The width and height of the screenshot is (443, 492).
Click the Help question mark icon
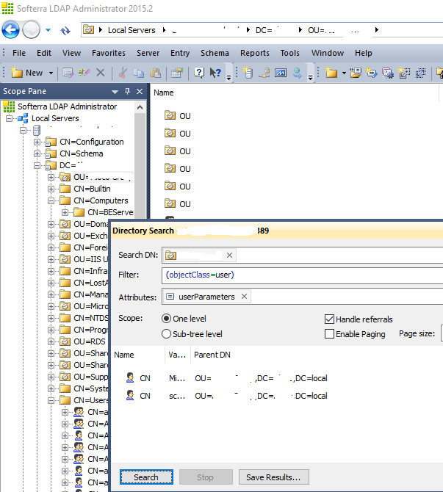tap(199, 73)
